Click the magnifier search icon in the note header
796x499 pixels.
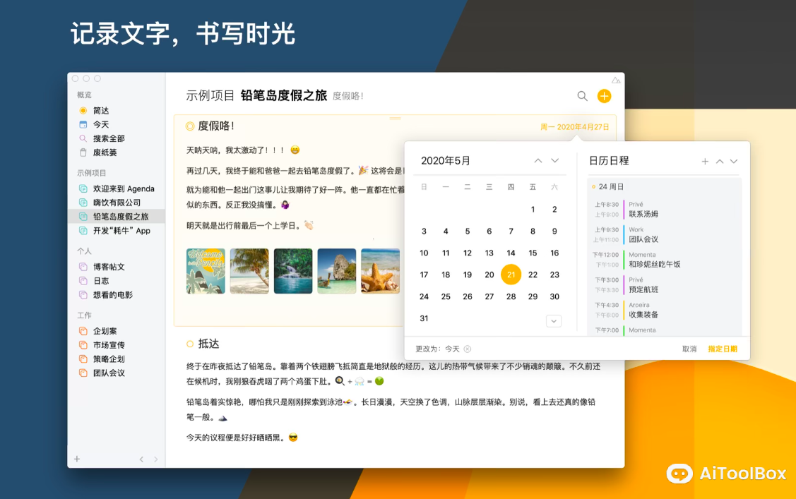582,96
